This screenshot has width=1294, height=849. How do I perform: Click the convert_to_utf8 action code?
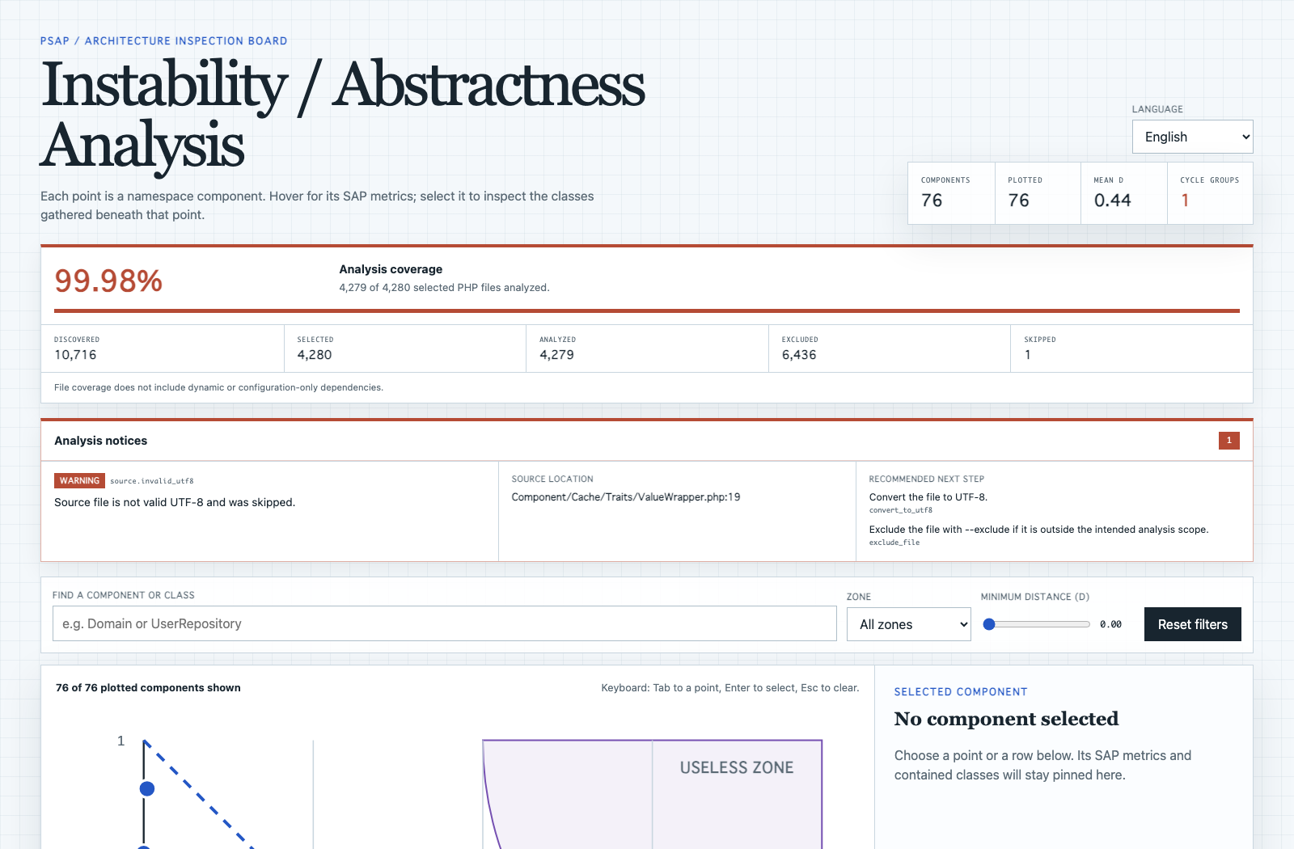point(901,510)
